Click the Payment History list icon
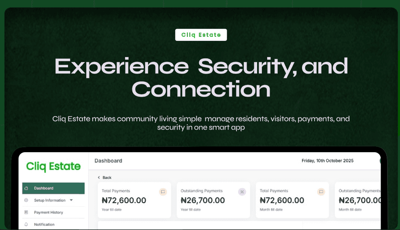 26,213
